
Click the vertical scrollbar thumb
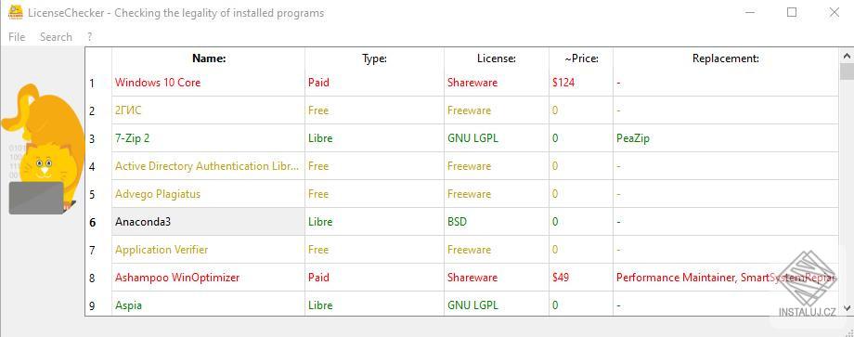847,71
